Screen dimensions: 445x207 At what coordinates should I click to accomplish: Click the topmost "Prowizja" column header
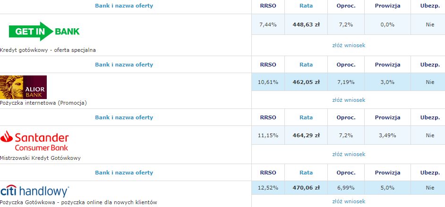click(387, 6)
